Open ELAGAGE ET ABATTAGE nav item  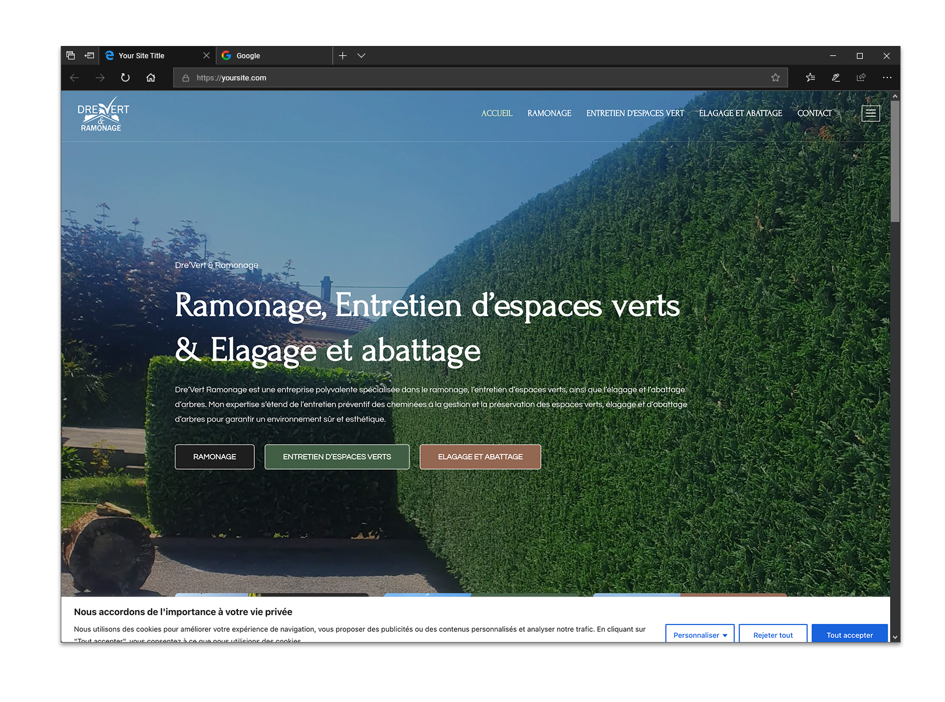(x=741, y=113)
